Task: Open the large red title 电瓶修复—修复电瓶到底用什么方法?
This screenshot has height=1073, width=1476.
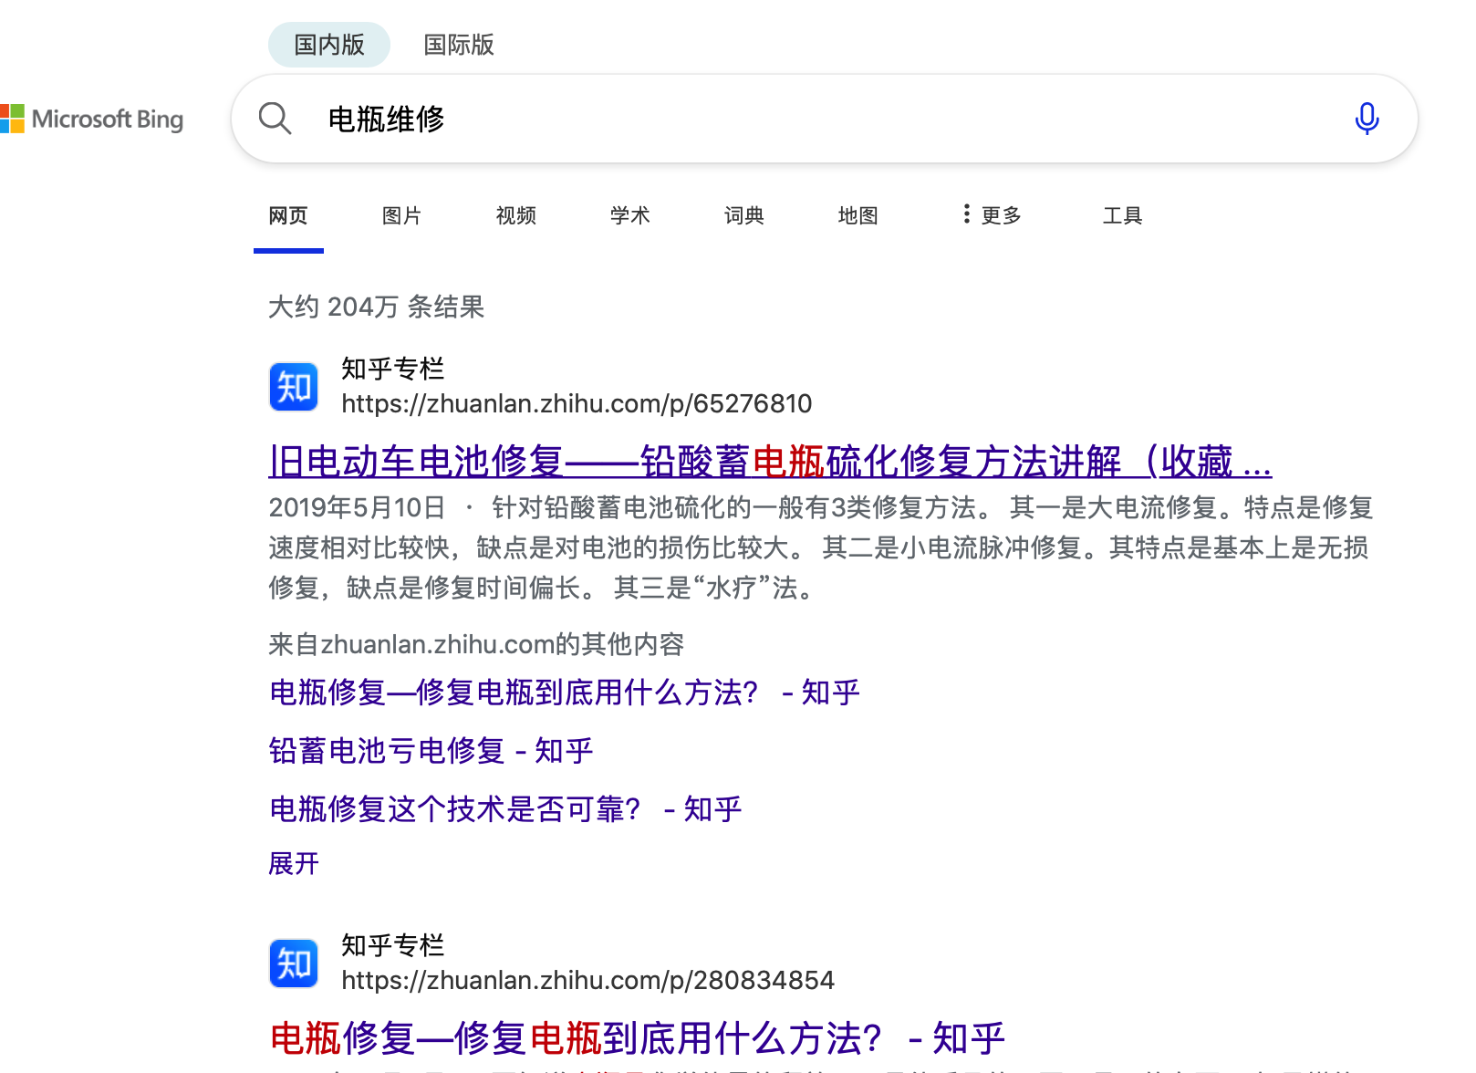Action: pos(637,1038)
